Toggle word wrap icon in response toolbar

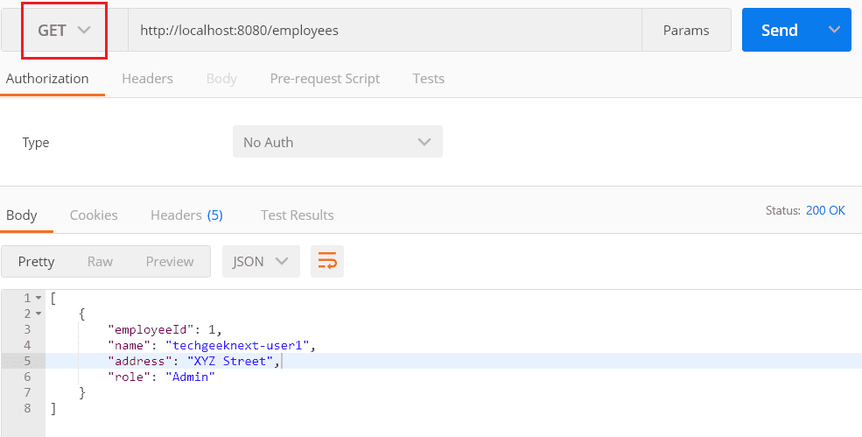(327, 262)
